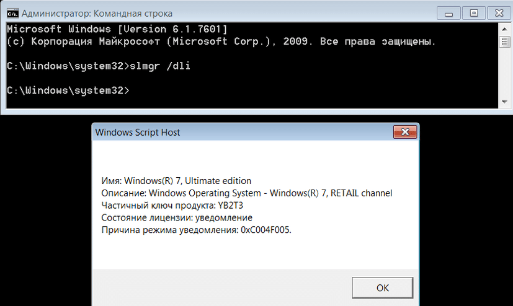Click the Command Prompt window title text
The image size is (513, 306).
click(x=97, y=13)
